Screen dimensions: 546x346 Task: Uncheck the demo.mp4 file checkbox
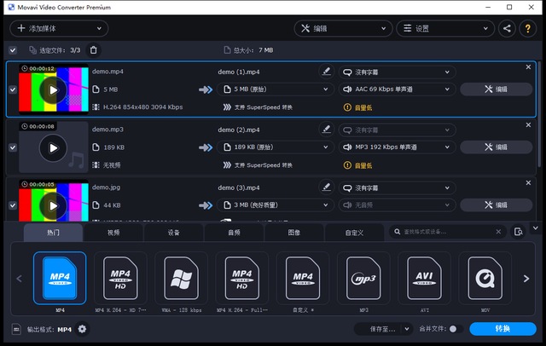coord(13,89)
